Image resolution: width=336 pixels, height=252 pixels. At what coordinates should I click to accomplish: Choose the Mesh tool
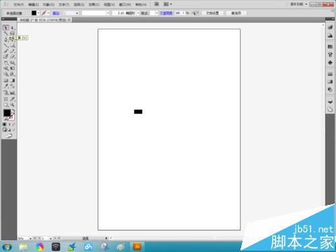[6, 81]
